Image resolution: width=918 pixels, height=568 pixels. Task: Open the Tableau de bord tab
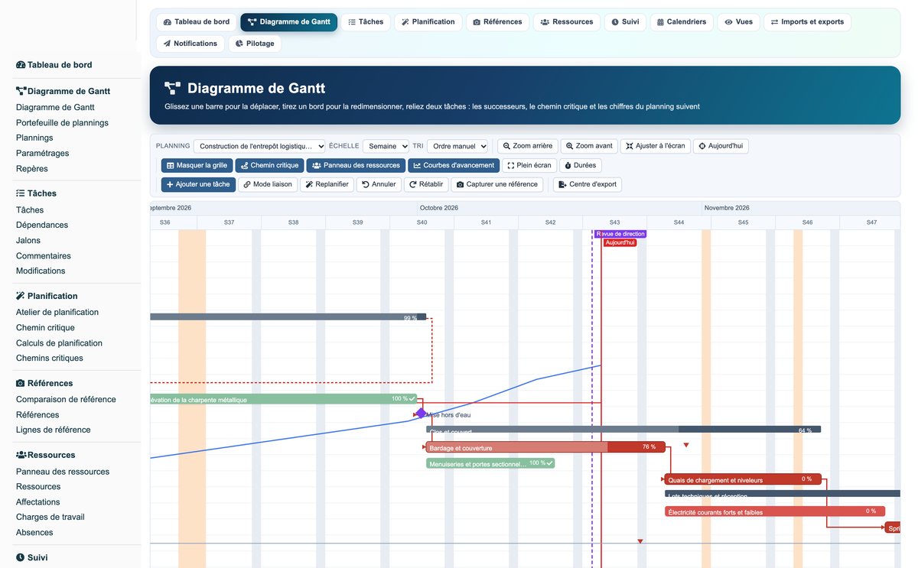click(x=197, y=22)
